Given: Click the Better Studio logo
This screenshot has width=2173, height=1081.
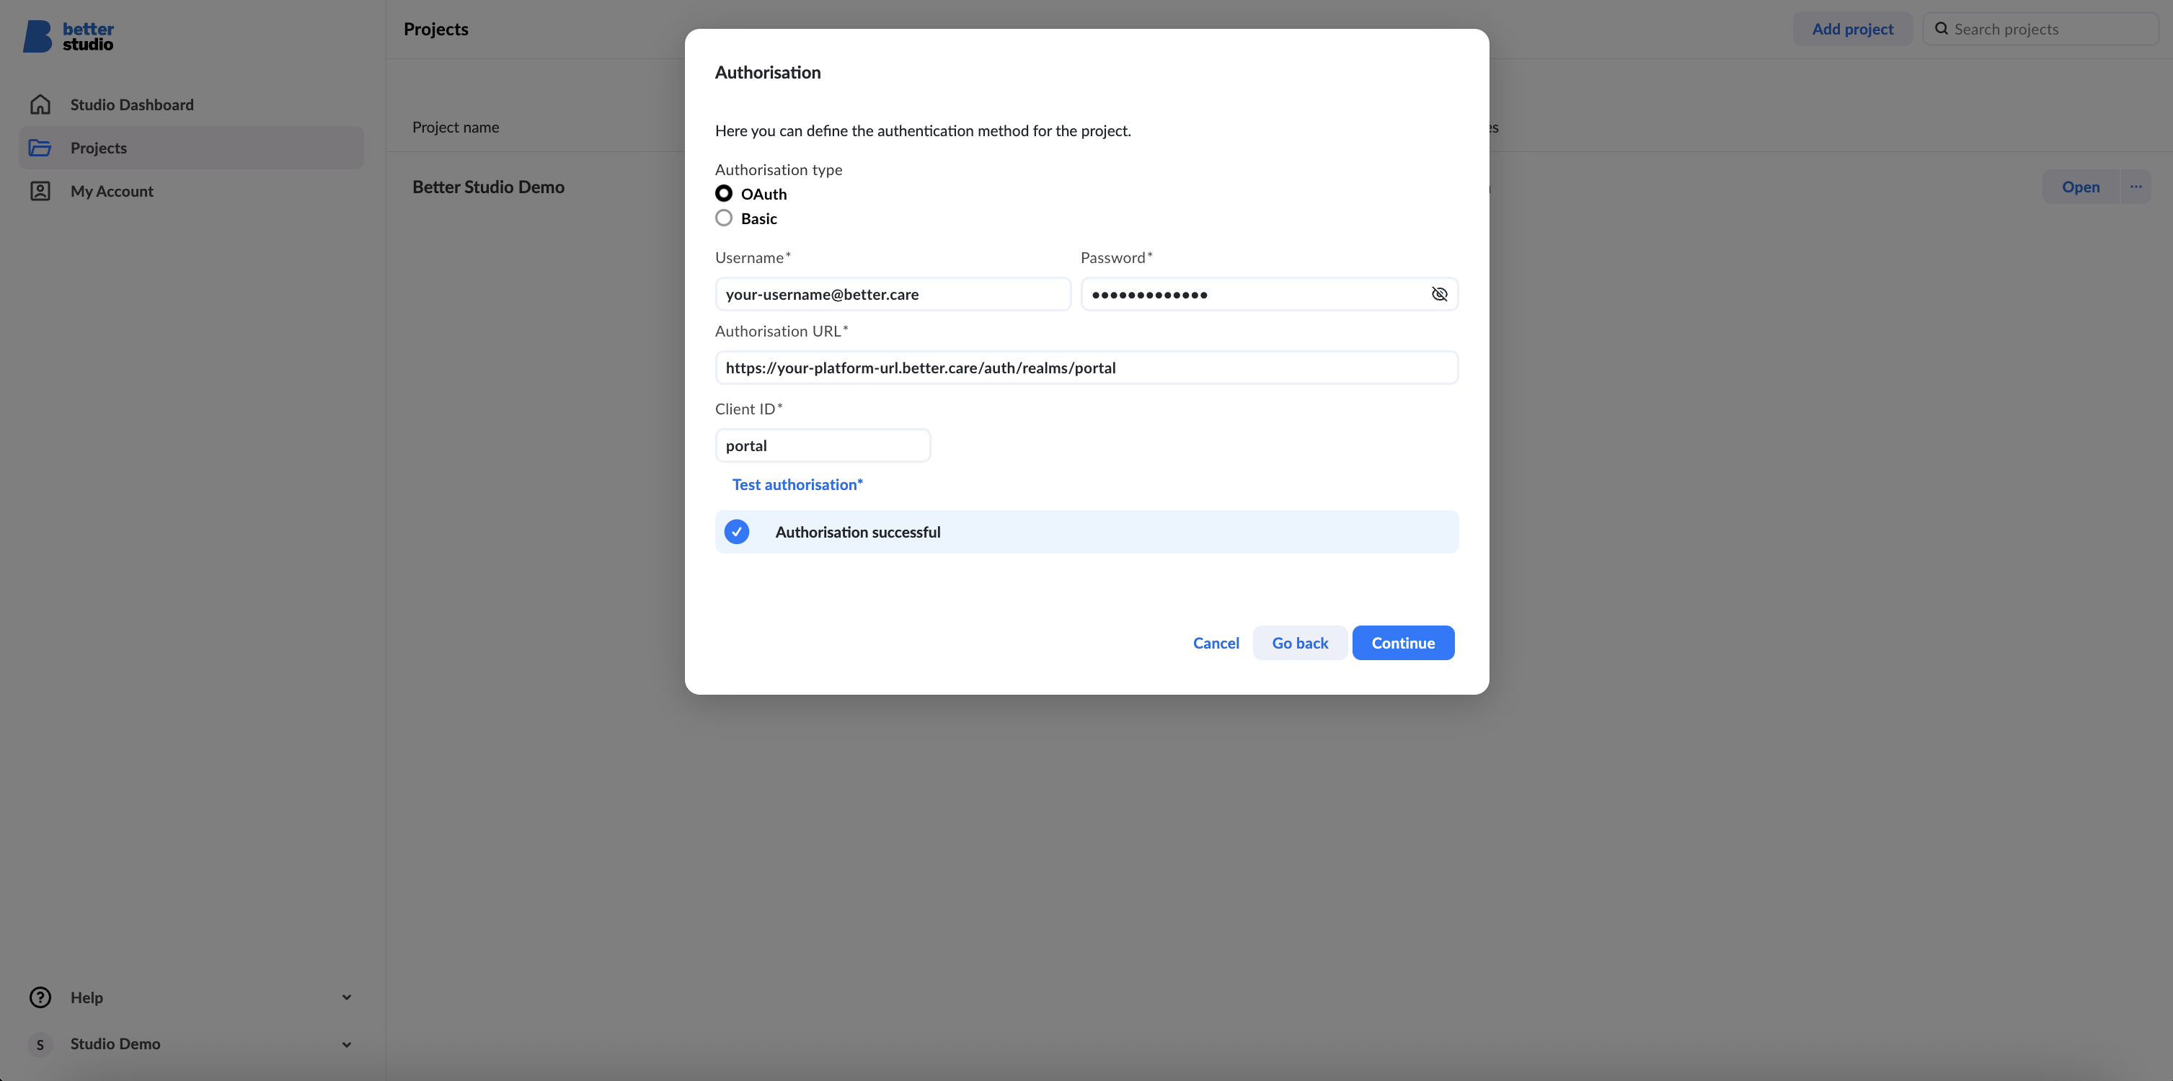Looking at the screenshot, I should 68,36.
